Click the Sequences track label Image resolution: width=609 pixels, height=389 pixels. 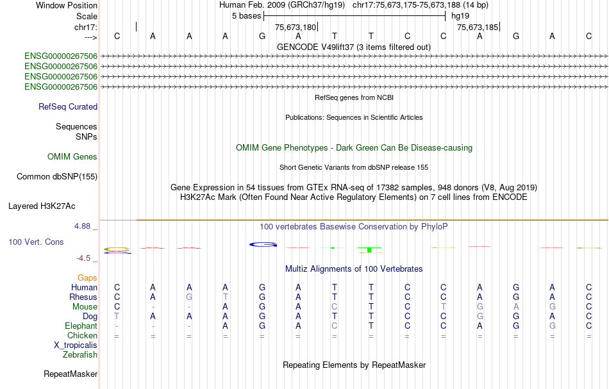pyautogui.click(x=76, y=126)
